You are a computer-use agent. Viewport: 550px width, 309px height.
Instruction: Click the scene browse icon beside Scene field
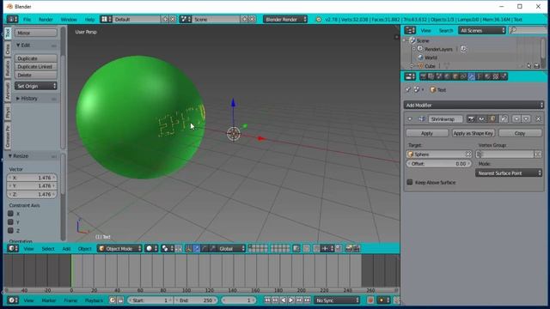(186, 19)
